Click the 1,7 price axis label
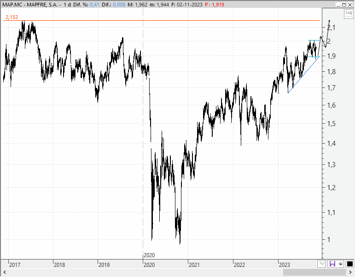This screenshot has width=355, height=277. coord(332,88)
